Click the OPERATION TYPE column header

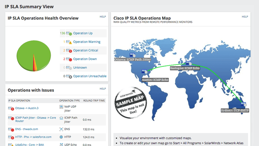tap(69, 100)
